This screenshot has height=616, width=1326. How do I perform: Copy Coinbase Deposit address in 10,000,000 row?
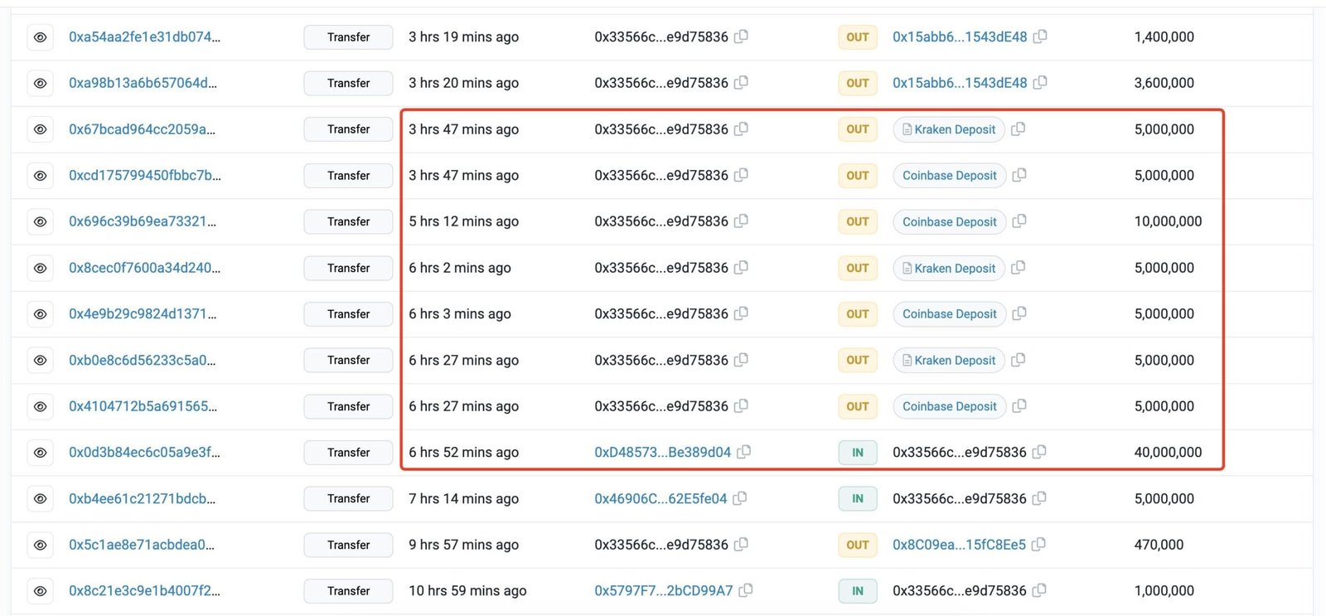tap(1020, 221)
